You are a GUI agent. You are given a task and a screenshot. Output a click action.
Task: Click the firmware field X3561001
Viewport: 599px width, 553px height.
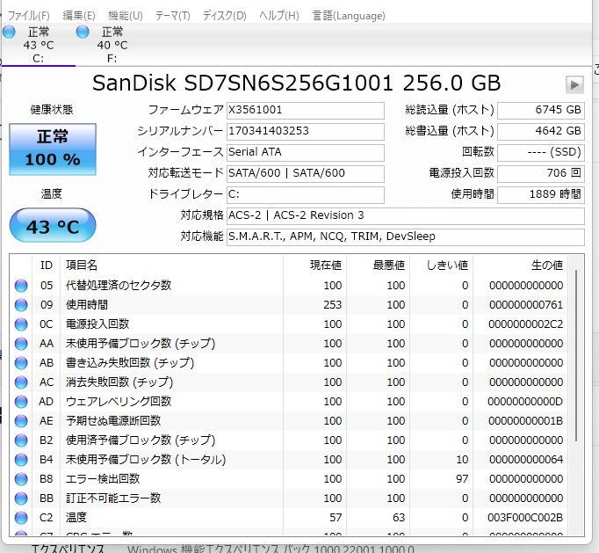point(306,110)
